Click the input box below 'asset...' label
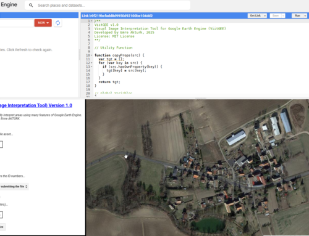Image resolution: width=309 pixels, height=236 pixels. (x=1, y=144)
